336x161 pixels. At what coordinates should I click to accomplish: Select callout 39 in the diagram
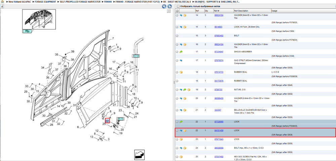(x=73, y=52)
